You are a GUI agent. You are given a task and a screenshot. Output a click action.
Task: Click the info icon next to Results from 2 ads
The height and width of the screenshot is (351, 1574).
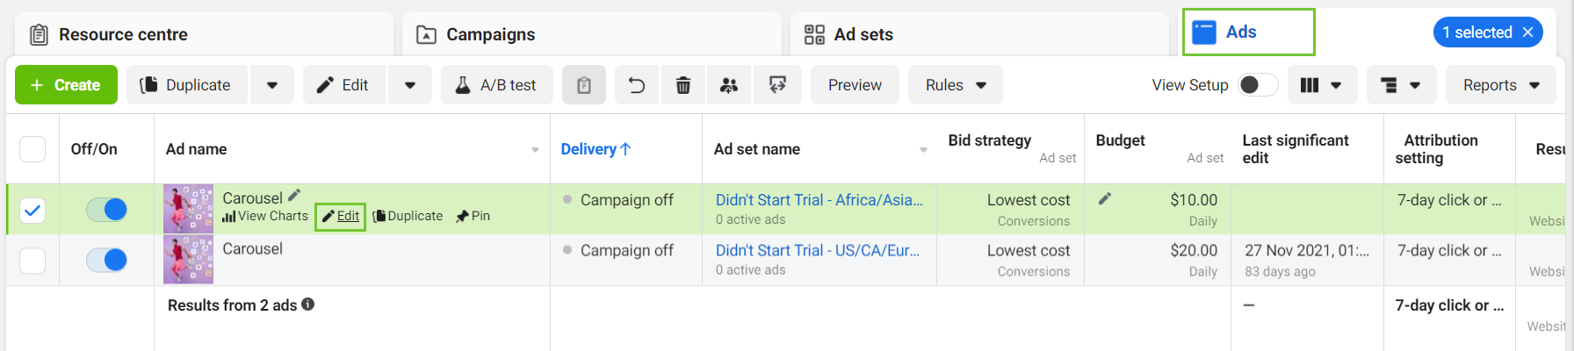pos(308,304)
